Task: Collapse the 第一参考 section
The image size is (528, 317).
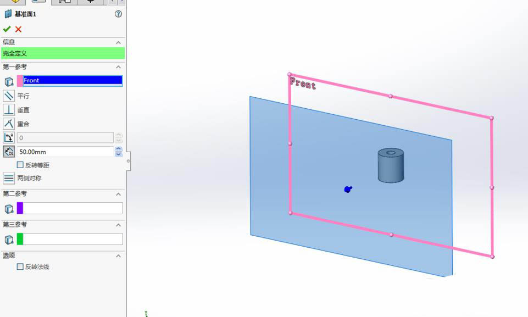Action: point(118,66)
